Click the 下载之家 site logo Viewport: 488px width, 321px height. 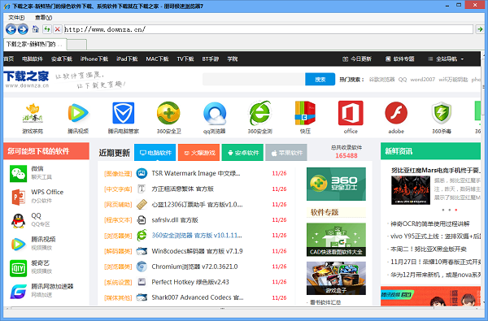[x=27, y=80]
